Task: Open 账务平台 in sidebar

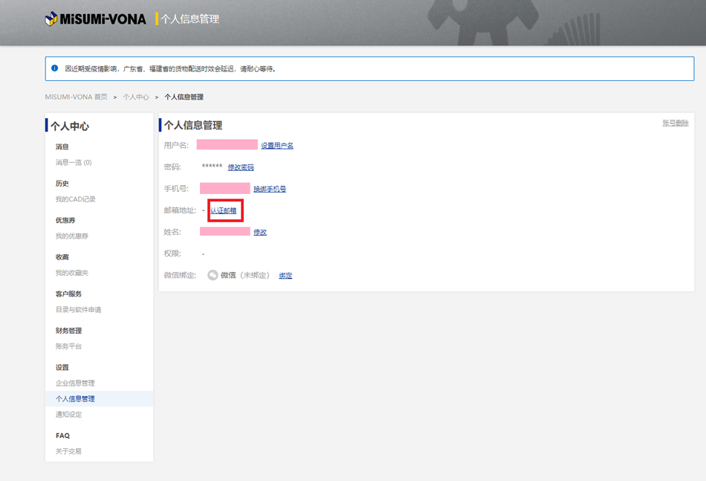Action: [68, 346]
